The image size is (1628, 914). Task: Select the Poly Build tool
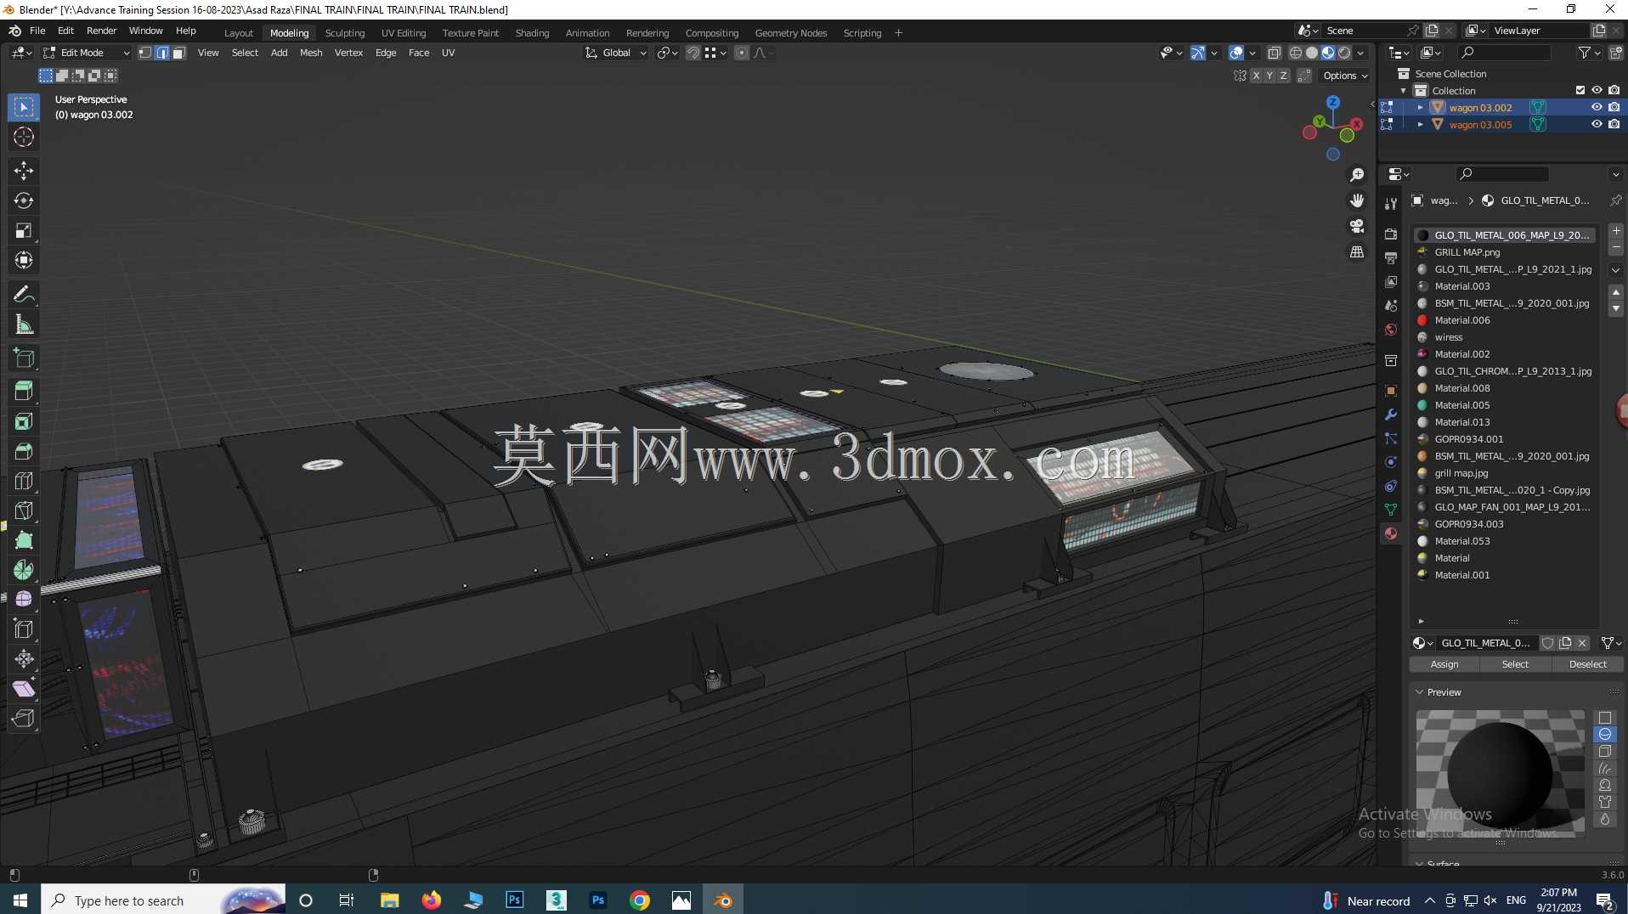click(24, 540)
